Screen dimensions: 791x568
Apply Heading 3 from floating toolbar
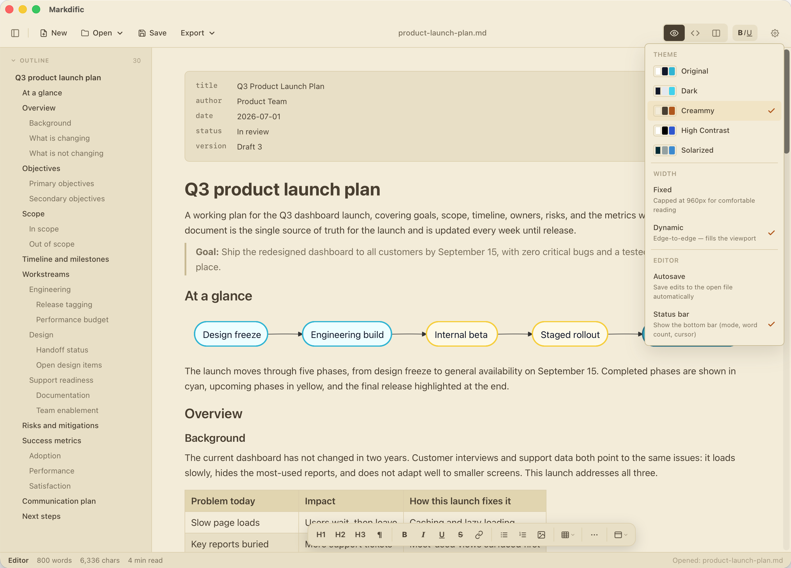[x=360, y=535]
